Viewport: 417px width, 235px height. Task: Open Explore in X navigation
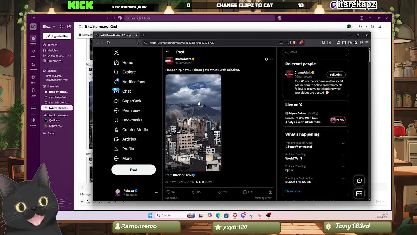pyautogui.click(x=125, y=72)
